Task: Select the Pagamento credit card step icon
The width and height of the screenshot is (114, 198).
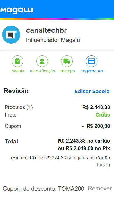Action: coord(92,61)
